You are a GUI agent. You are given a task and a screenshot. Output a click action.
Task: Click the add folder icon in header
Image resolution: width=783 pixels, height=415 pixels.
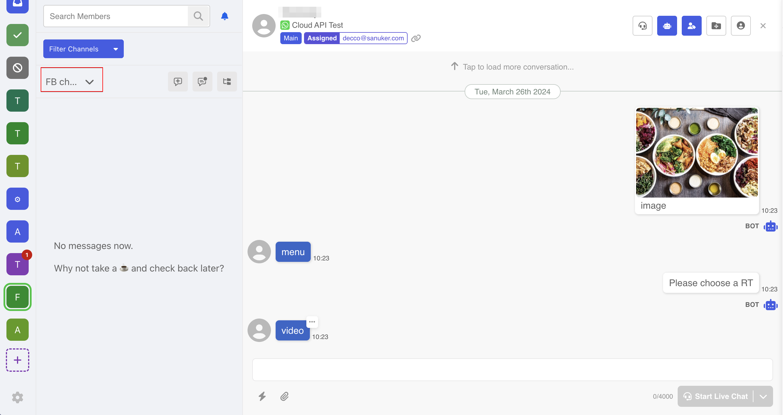716,26
